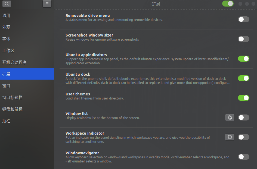
Task: Click the search icon button
Action: pyautogui.click(x=7, y=4)
